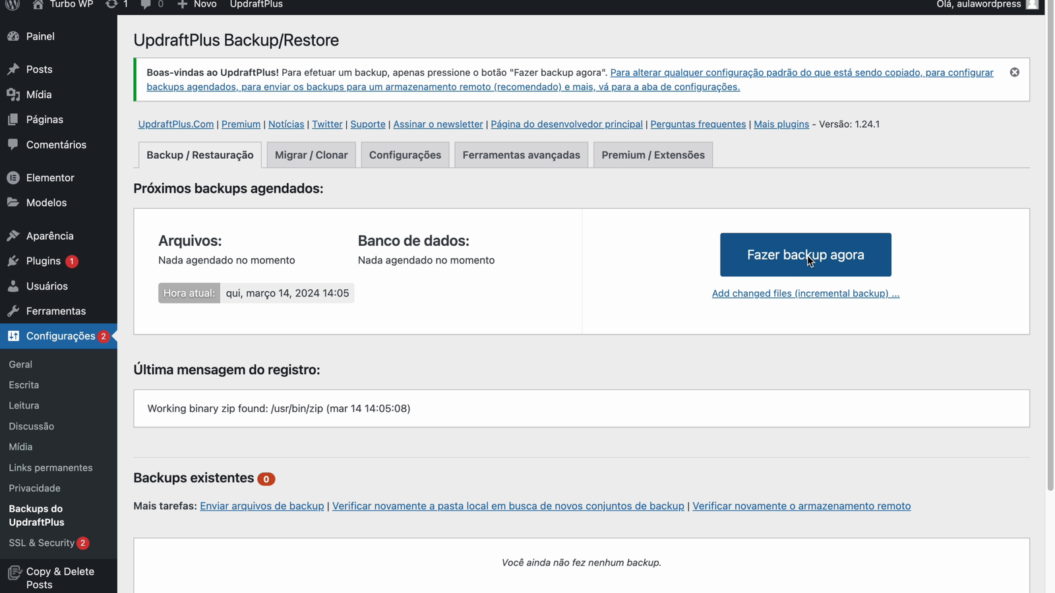Click the plus icon next to Novo
Image resolution: width=1055 pixels, height=593 pixels.
pos(183,4)
